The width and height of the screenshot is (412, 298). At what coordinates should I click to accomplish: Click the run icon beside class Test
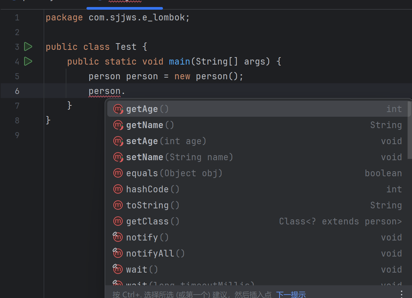coord(28,47)
